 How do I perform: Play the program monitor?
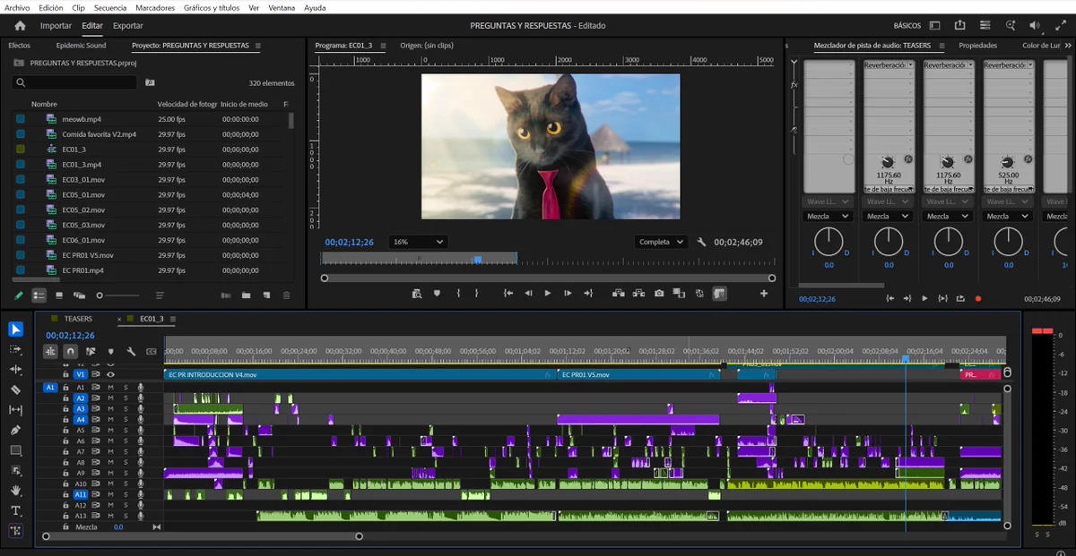coord(547,293)
